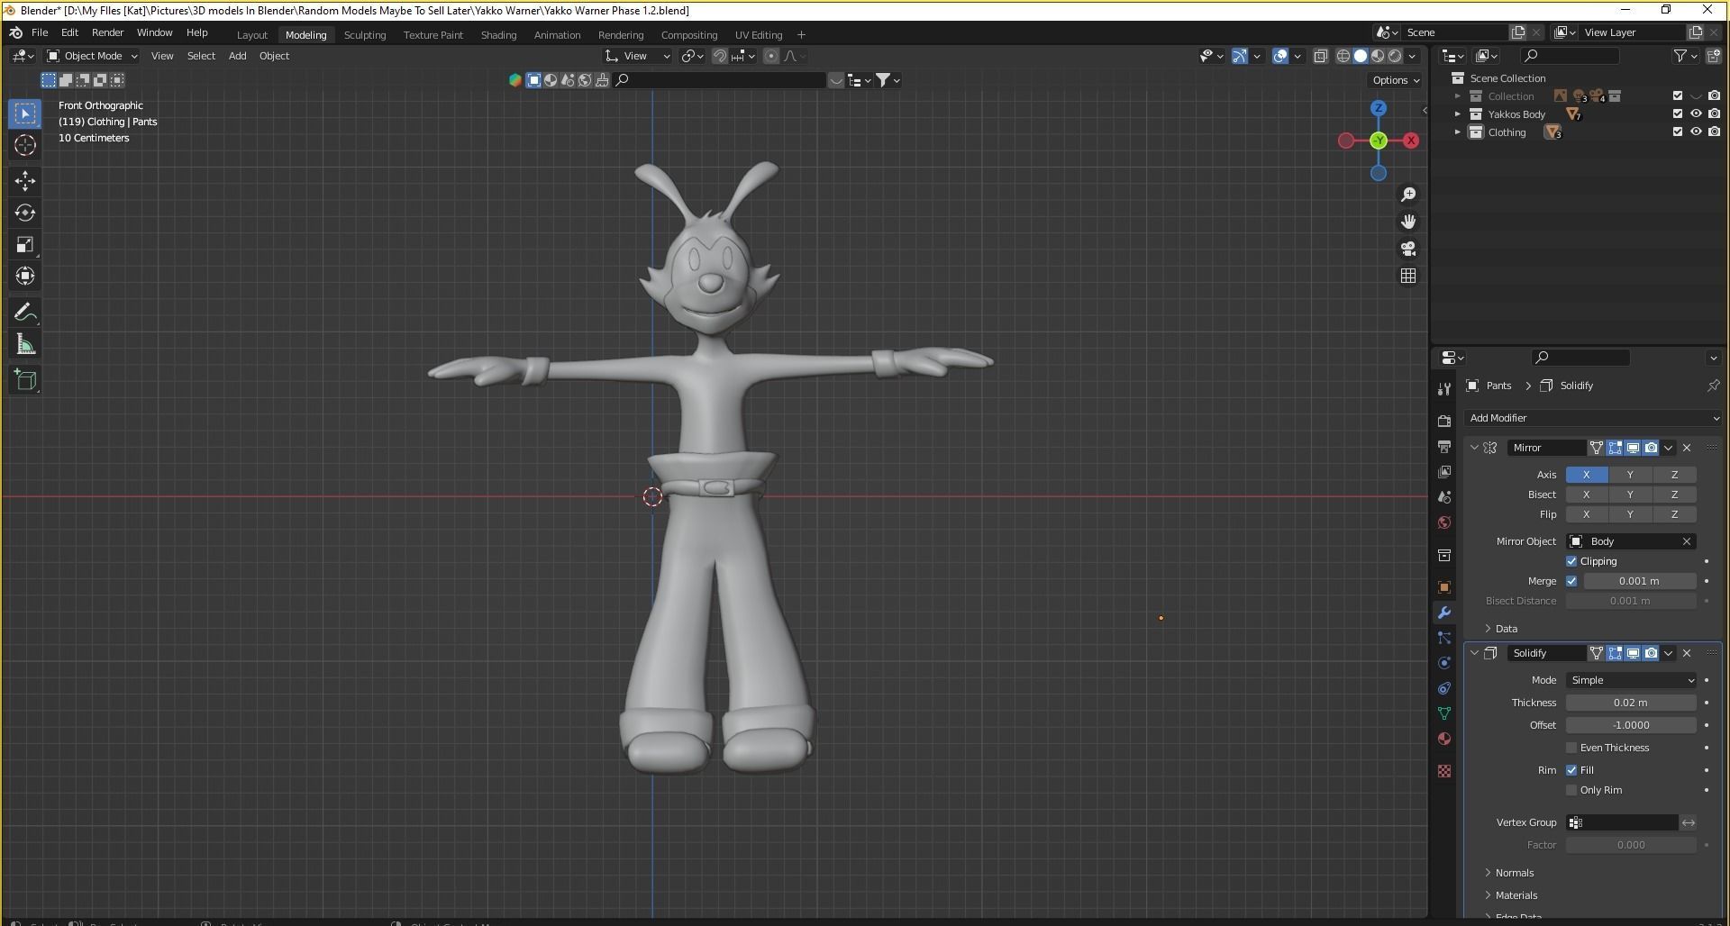This screenshot has height=926, width=1730.
Task: Select the Move tool
Action: click(25, 181)
